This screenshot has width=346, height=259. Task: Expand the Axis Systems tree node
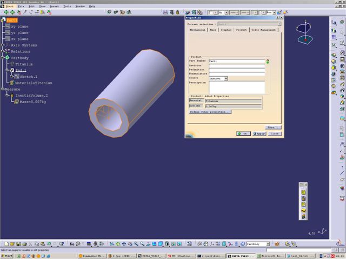pyautogui.click(x=3, y=45)
